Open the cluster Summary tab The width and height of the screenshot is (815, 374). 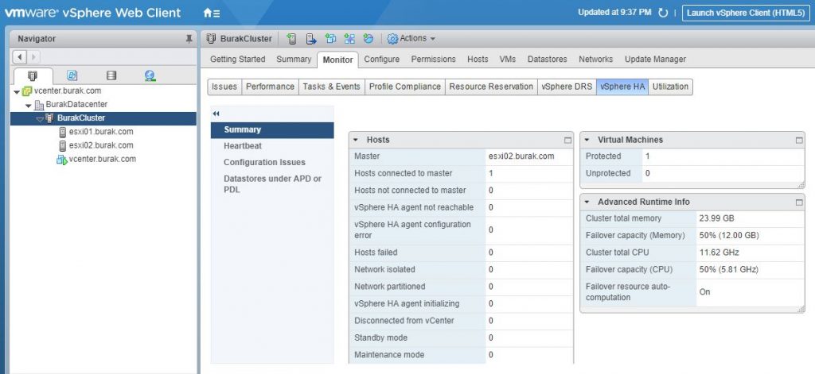[294, 59]
